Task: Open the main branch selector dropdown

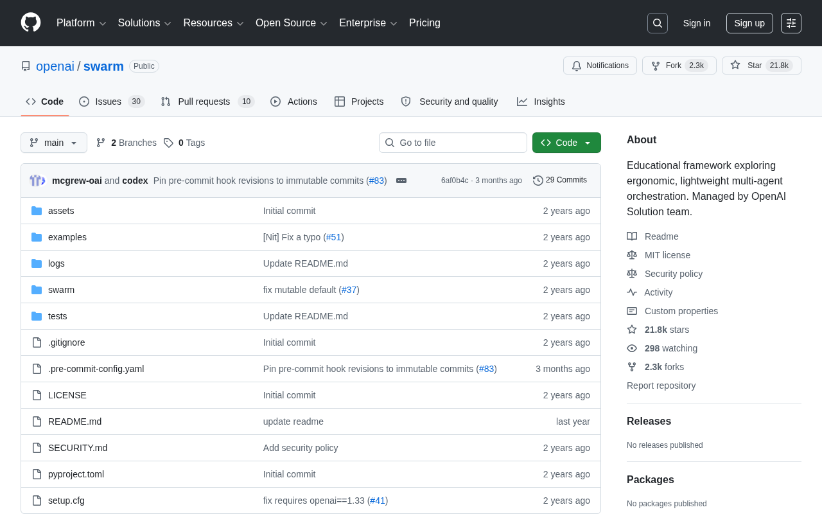Action: pos(54,143)
